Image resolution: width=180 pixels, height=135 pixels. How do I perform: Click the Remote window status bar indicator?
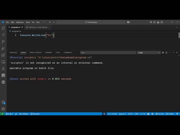tap(2, 114)
